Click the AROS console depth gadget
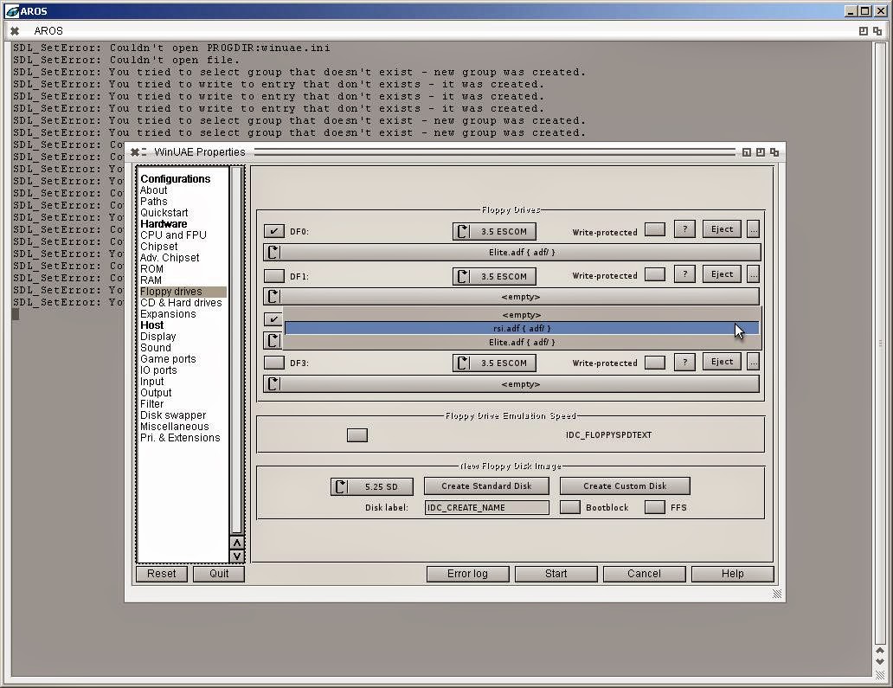893x688 pixels. click(x=877, y=31)
